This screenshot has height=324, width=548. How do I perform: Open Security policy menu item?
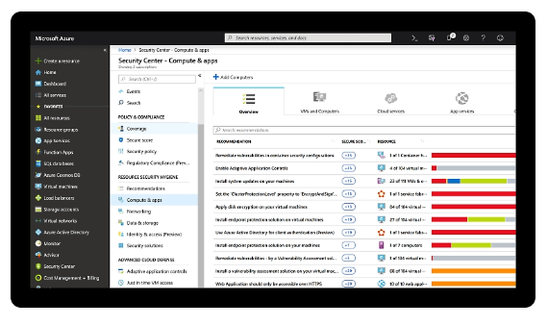point(138,151)
